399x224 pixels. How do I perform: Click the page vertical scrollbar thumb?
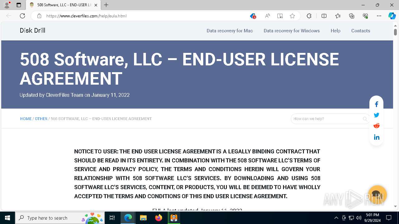395,32
